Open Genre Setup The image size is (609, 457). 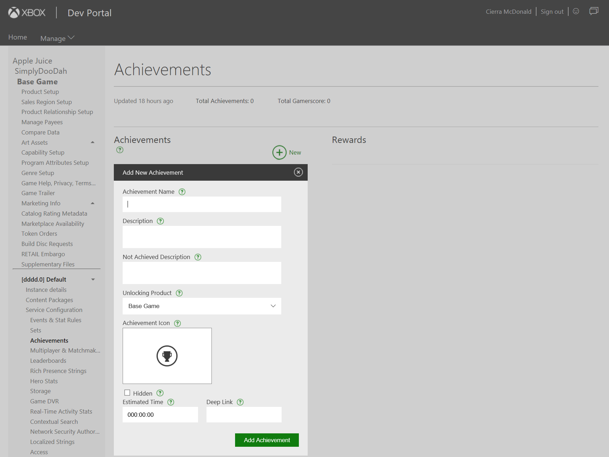tap(38, 173)
